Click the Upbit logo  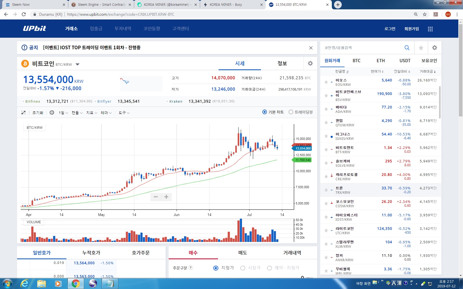pyautogui.click(x=34, y=29)
